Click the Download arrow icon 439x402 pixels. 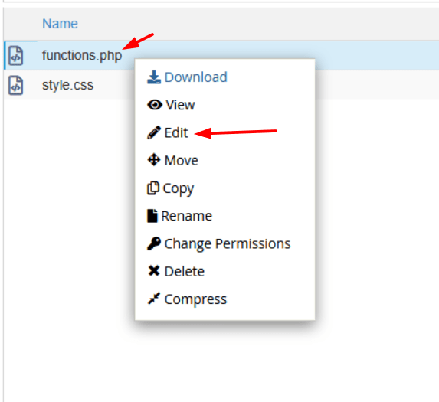[x=154, y=77]
